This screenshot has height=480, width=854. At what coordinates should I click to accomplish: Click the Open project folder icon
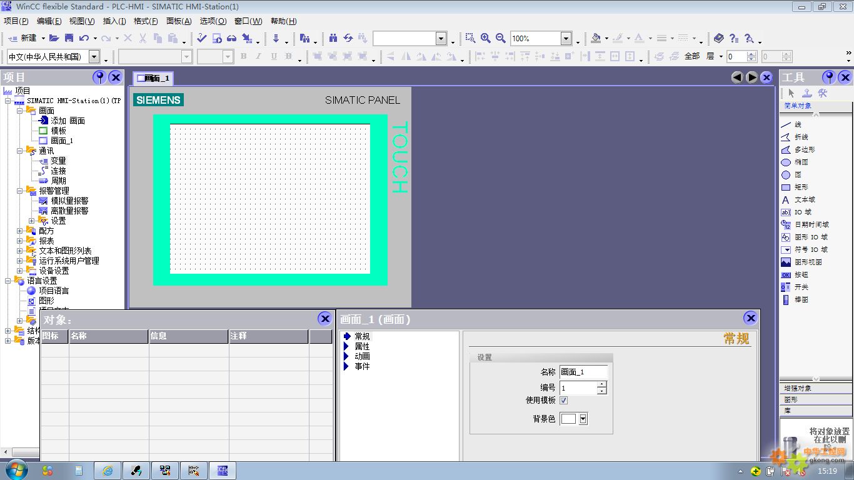pos(54,38)
